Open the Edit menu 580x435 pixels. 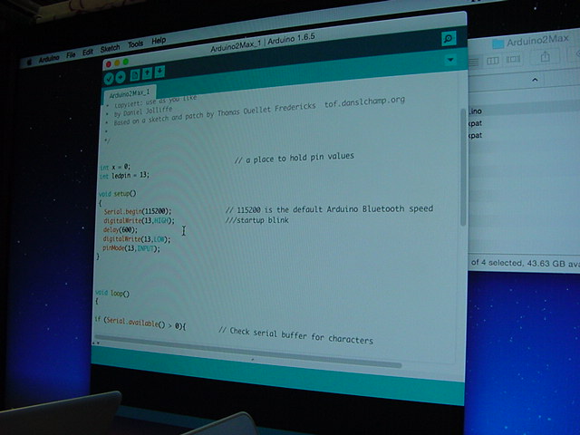pos(88,53)
